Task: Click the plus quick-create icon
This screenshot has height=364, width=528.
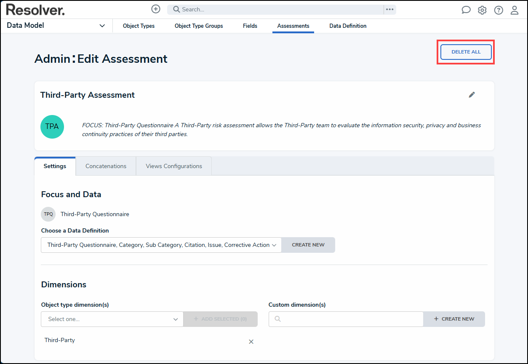Action: click(156, 9)
